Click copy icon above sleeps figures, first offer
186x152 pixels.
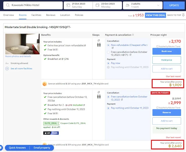coord(99,40)
